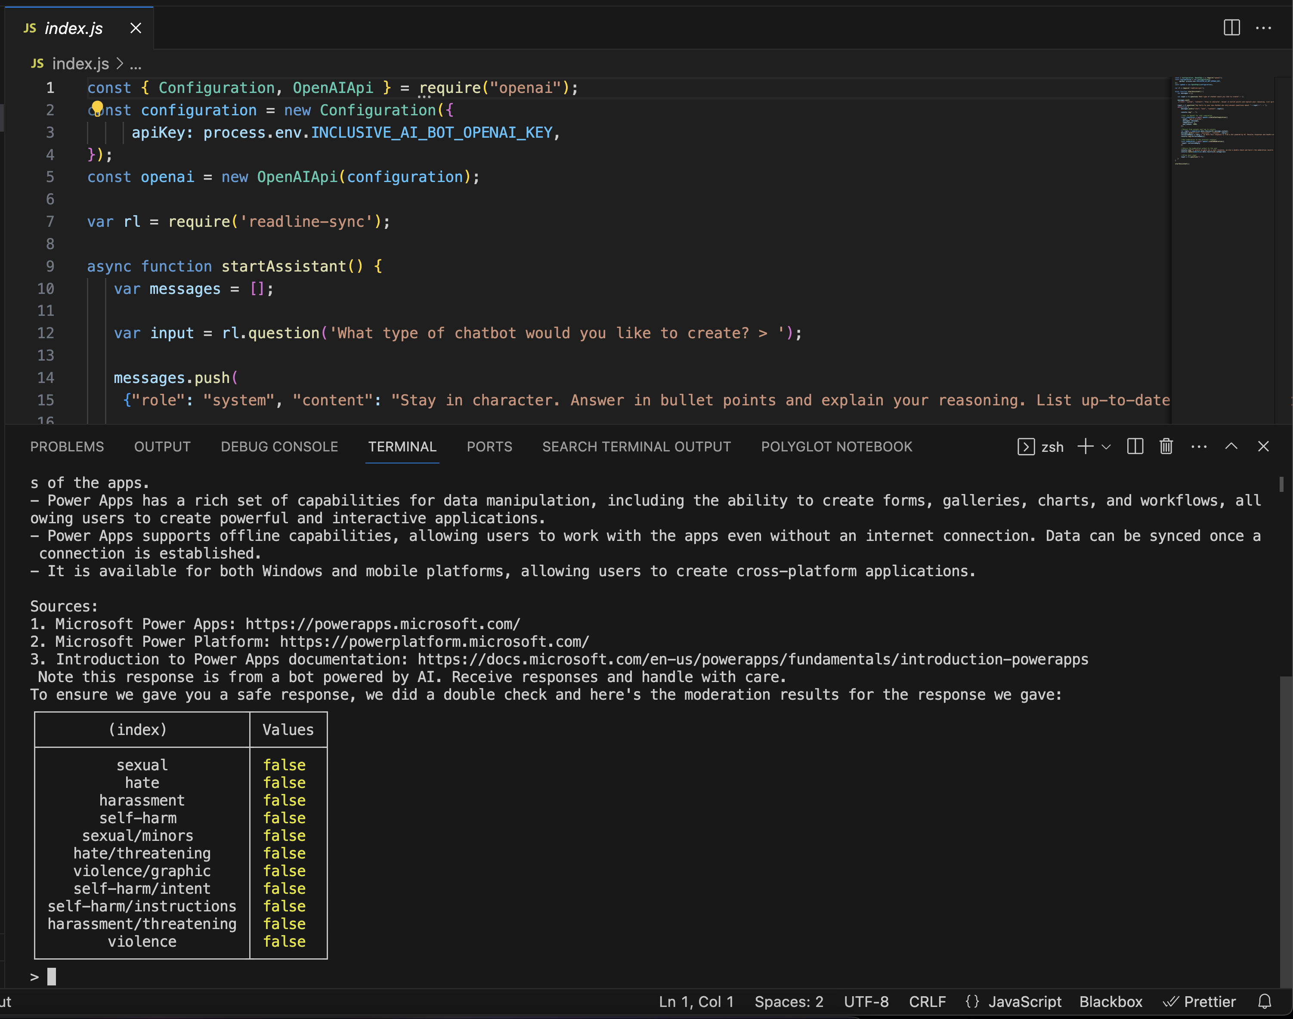Click the Spaces: 2 indentation button
The height and width of the screenshot is (1019, 1293).
789,1002
